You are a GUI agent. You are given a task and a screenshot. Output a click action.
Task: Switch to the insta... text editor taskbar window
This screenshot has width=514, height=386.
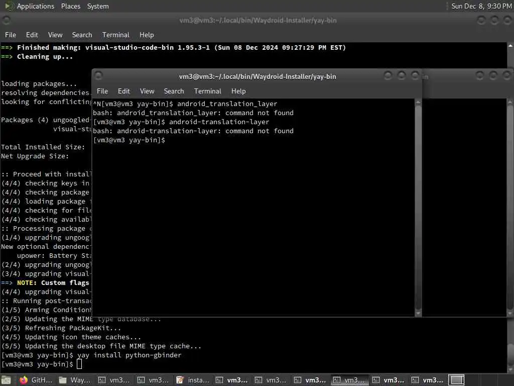coord(192,380)
